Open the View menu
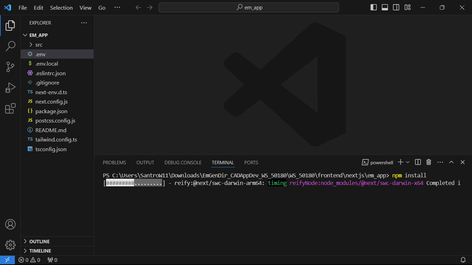472x265 pixels. tap(85, 8)
